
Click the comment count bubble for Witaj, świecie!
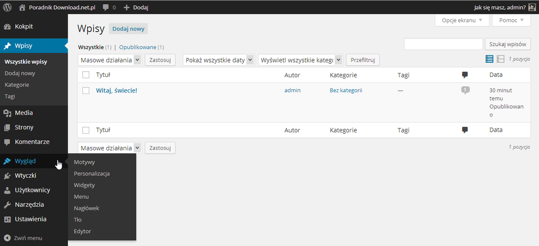pyautogui.click(x=465, y=90)
